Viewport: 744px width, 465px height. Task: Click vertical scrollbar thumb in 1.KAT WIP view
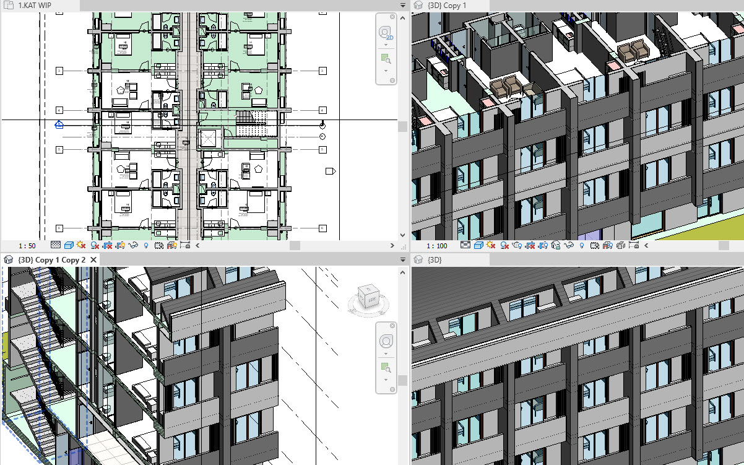click(x=403, y=126)
